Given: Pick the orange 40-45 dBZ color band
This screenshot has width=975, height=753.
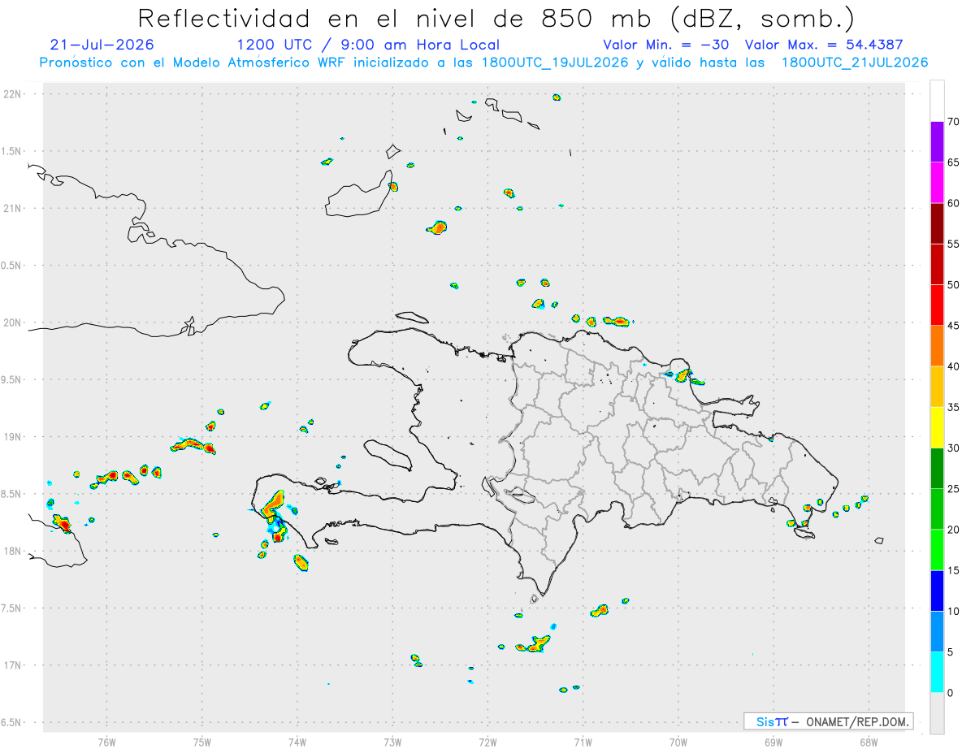Looking at the screenshot, I should click(x=937, y=346).
